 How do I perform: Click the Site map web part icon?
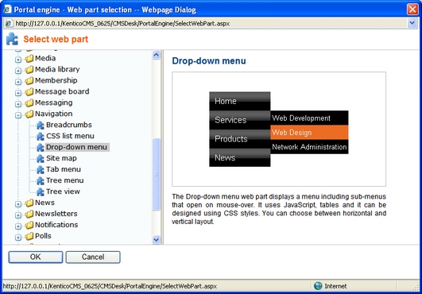pyautogui.click(x=41, y=158)
